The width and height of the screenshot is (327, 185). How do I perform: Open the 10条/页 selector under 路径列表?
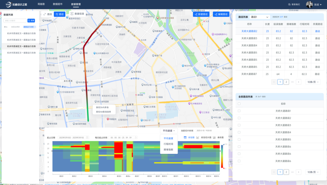coord(313,82)
